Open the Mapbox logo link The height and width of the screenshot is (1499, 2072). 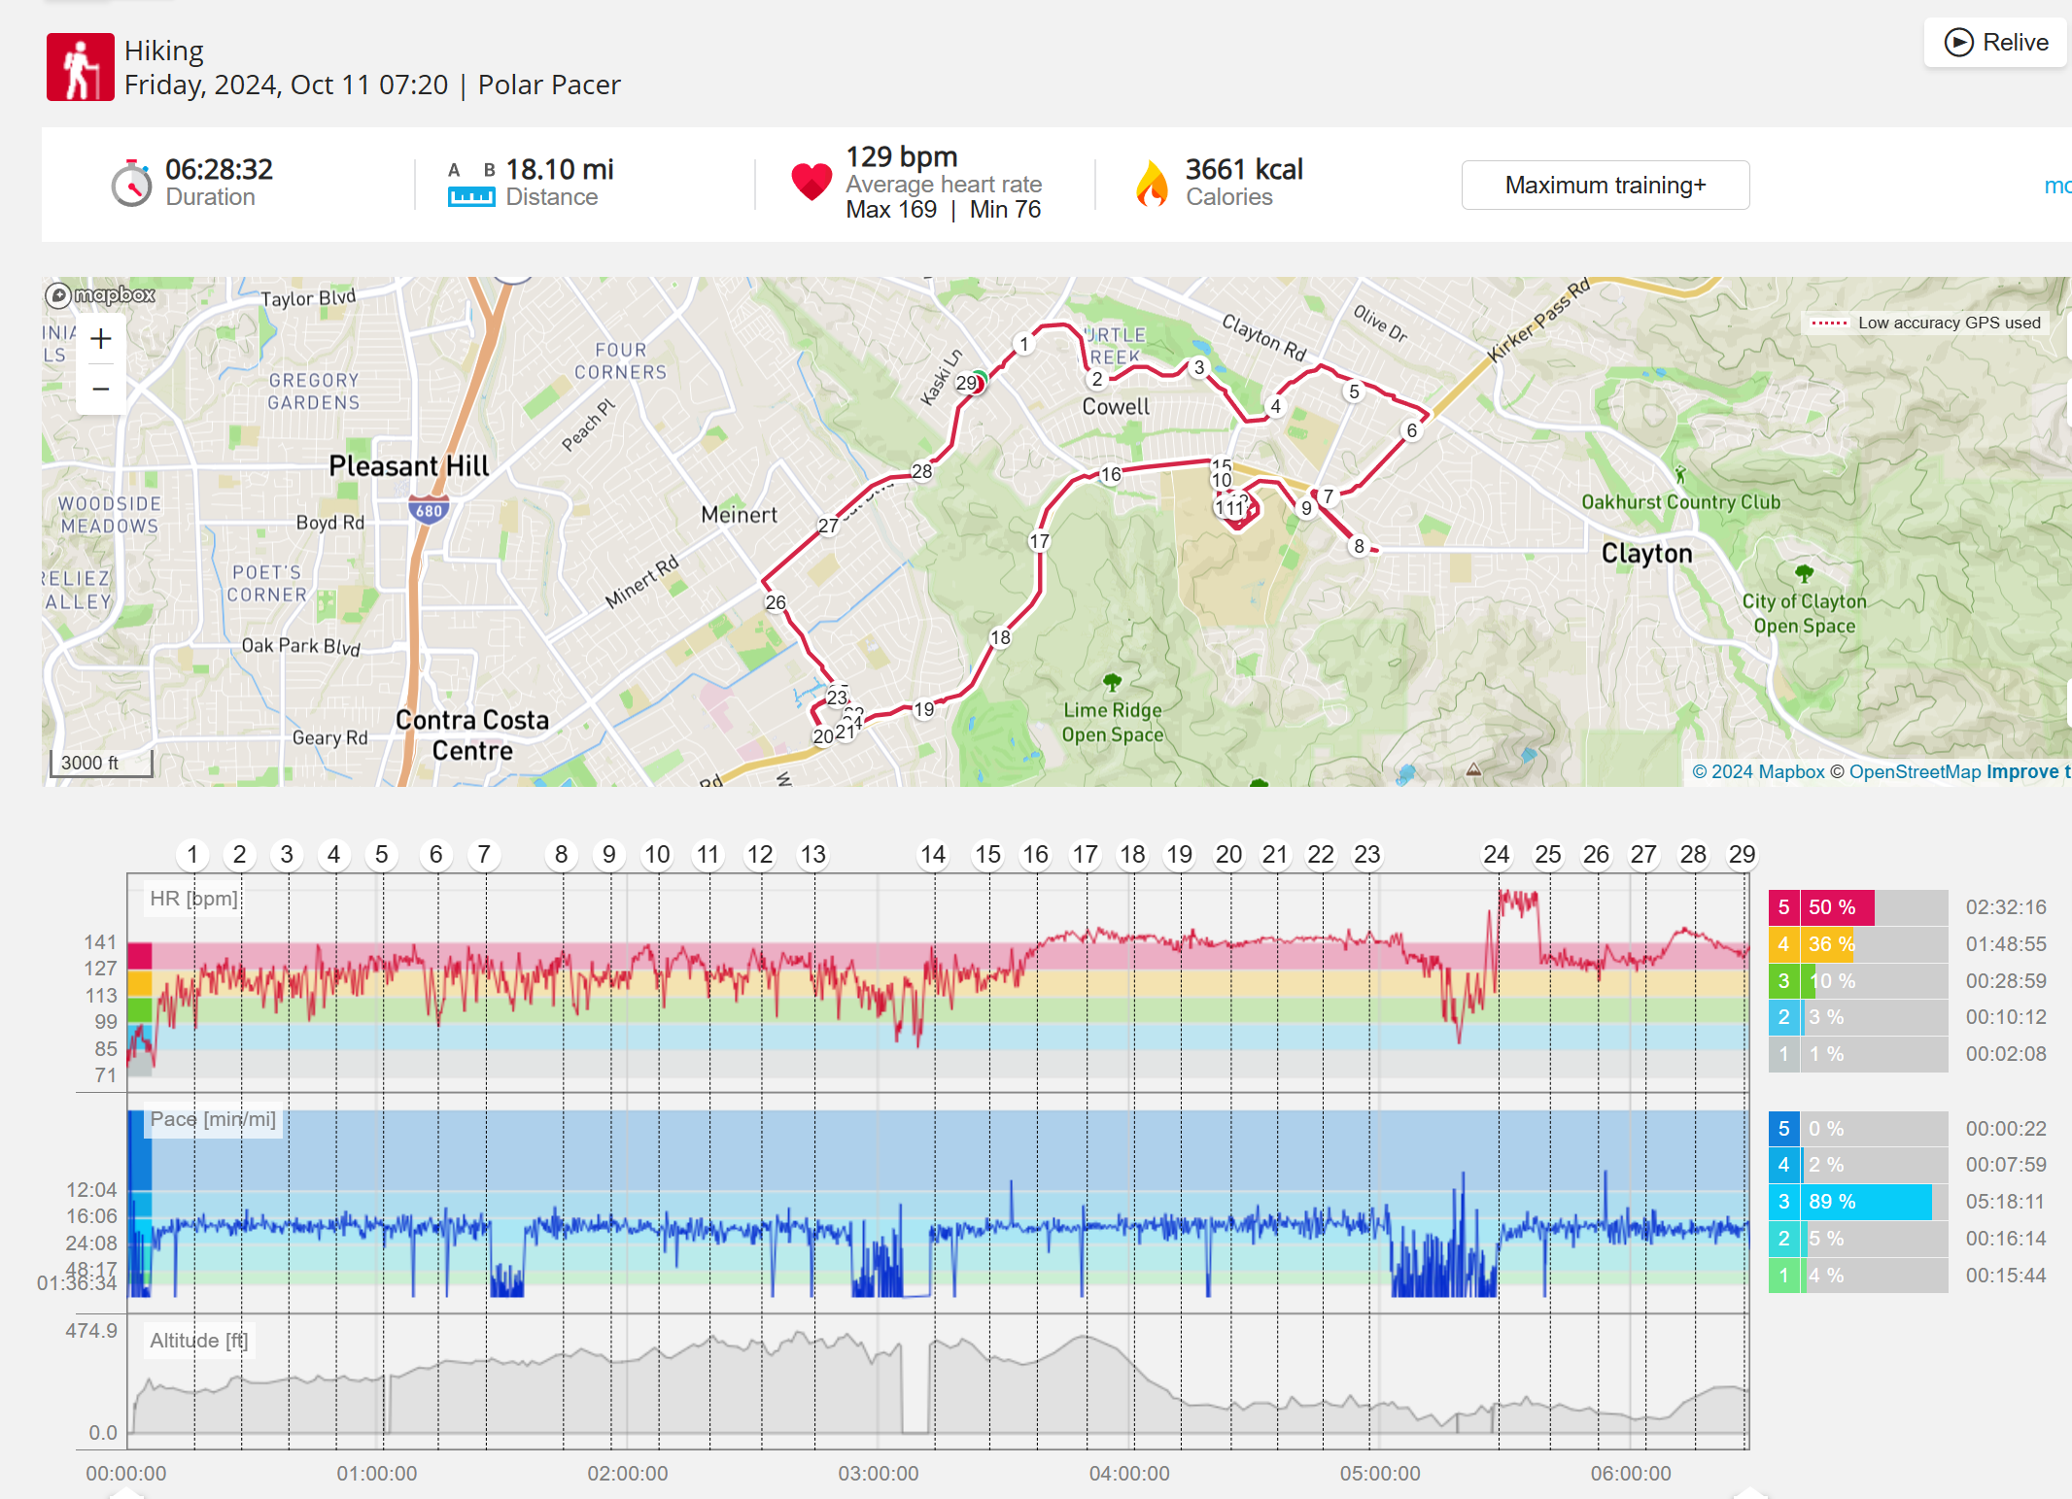coord(100,294)
